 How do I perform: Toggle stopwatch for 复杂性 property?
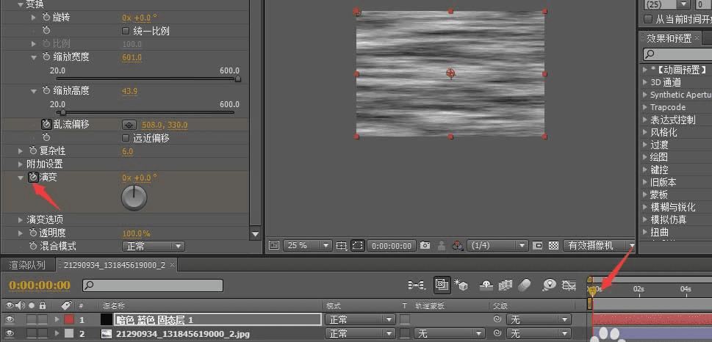coord(32,150)
